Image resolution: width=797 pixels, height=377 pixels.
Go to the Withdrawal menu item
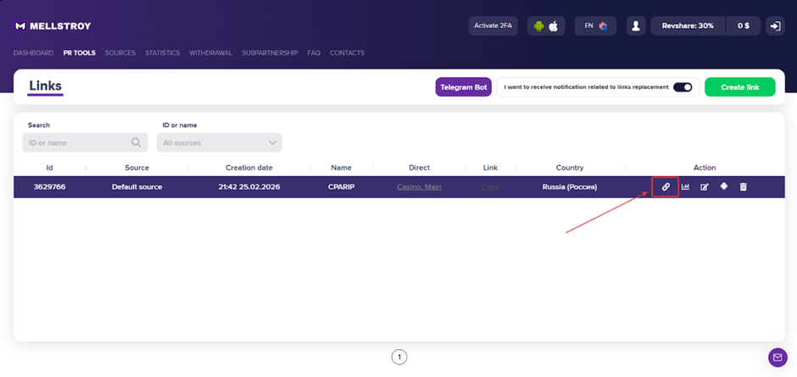coord(211,53)
